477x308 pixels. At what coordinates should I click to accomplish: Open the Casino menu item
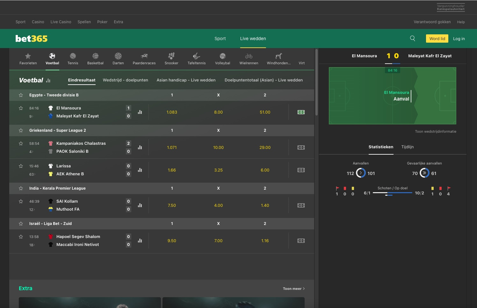[x=38, y=22]
